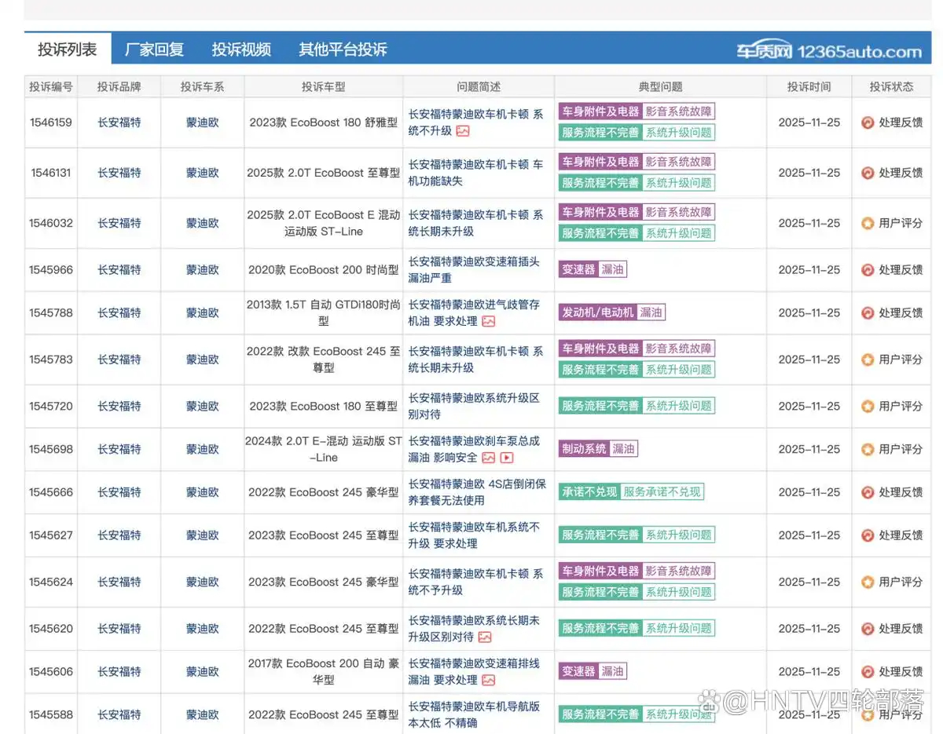Open image icon in complaint 1545698 description
Screen dimensions: 943x734
point(489,458)
